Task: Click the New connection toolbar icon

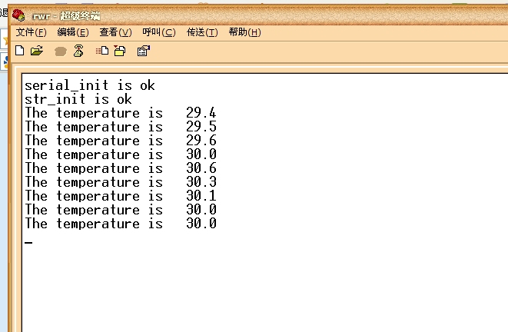Action: click(20, 51)
